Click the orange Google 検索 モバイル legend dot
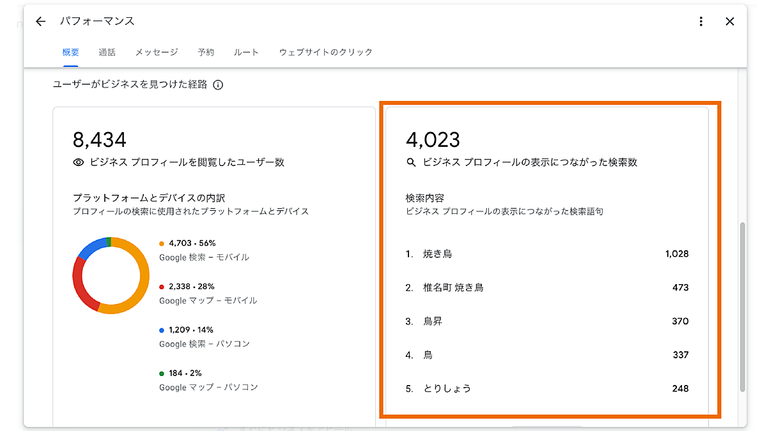The width and height of the screenshot is (767, 431). [x=162, y=244]
